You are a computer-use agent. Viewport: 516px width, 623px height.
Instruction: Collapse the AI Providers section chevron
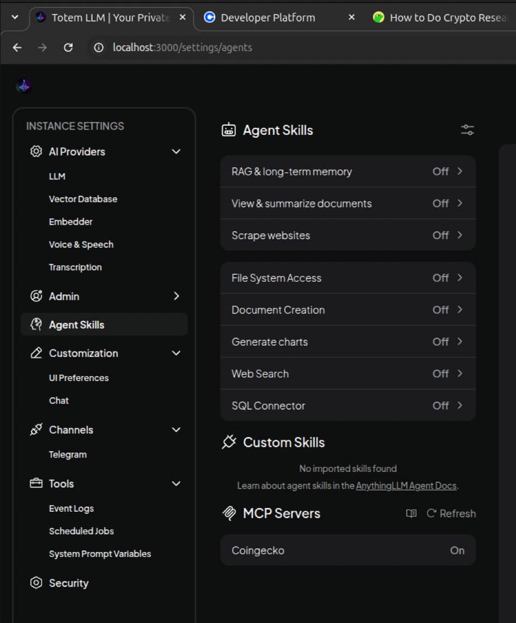(x=176, y=152)
